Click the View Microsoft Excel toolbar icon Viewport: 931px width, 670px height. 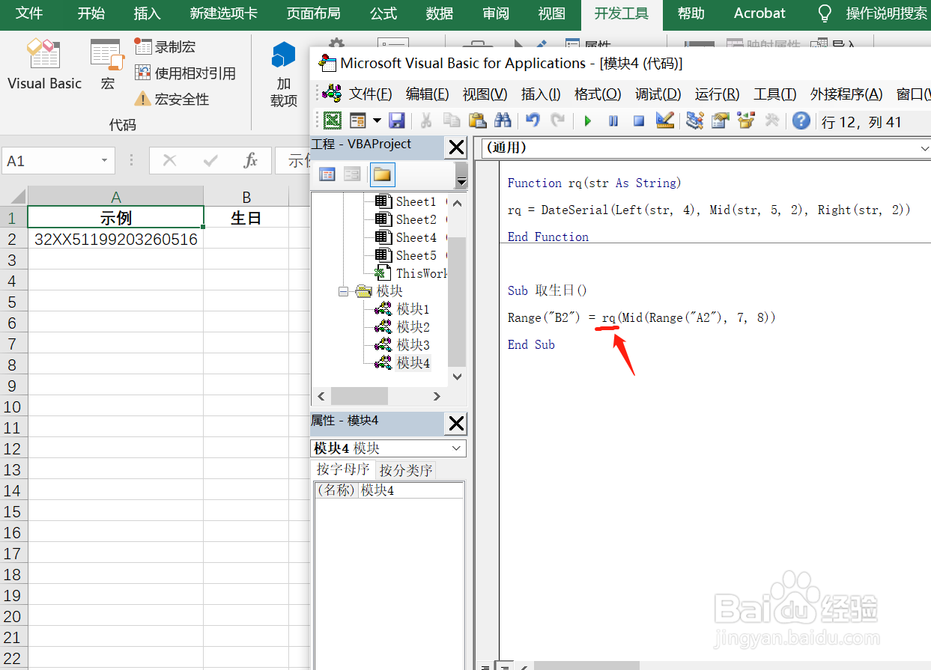[x=333, y=121]
